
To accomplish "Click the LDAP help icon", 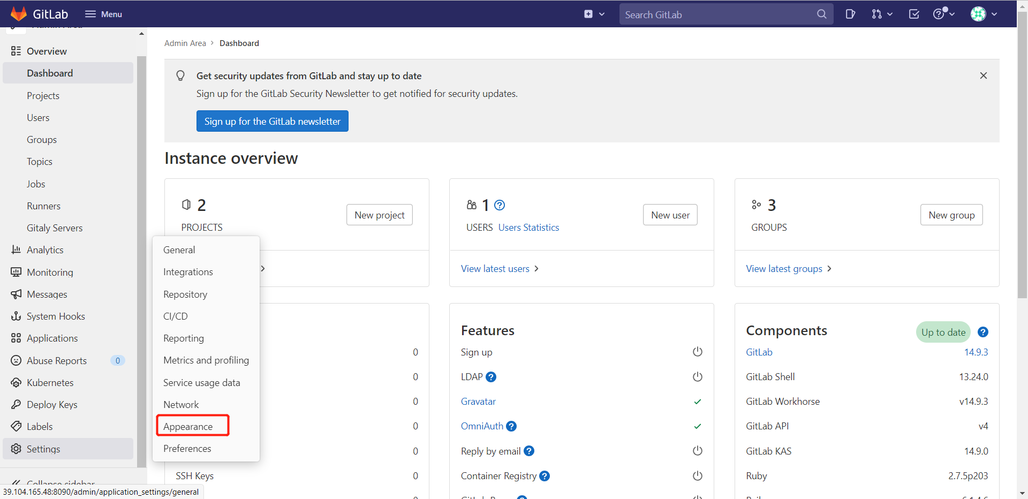I will click(x=491, y=377).
